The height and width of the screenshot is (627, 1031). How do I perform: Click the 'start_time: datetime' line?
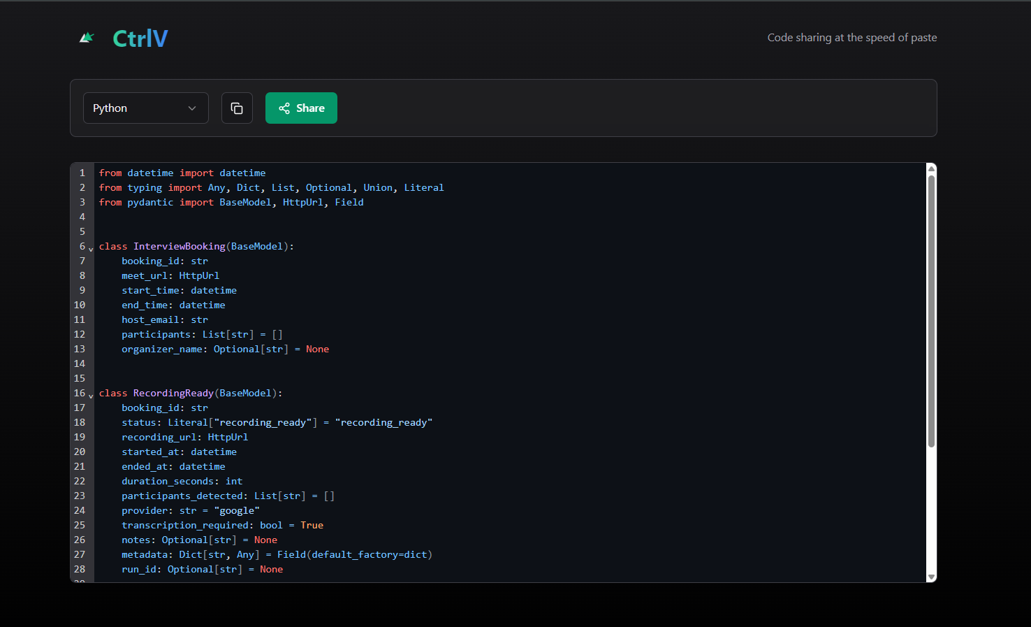[x=179, y=290]
